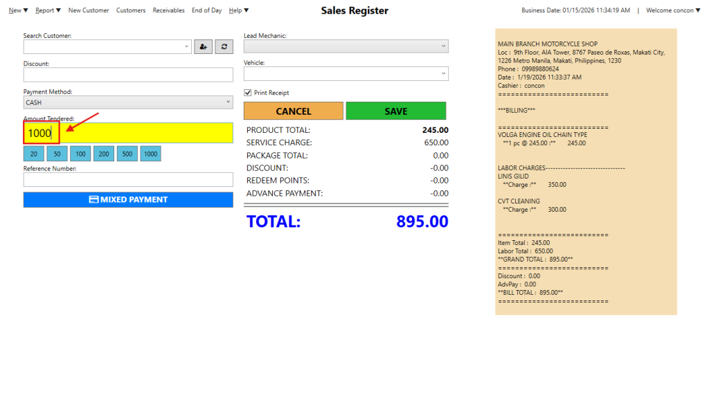
Task: Open the Help menu
Action: point(238,10)
